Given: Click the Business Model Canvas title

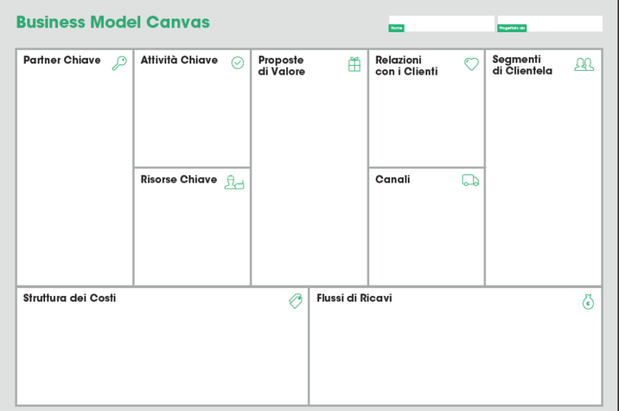Looking at the screenshot, I should (x=113, y=22).
